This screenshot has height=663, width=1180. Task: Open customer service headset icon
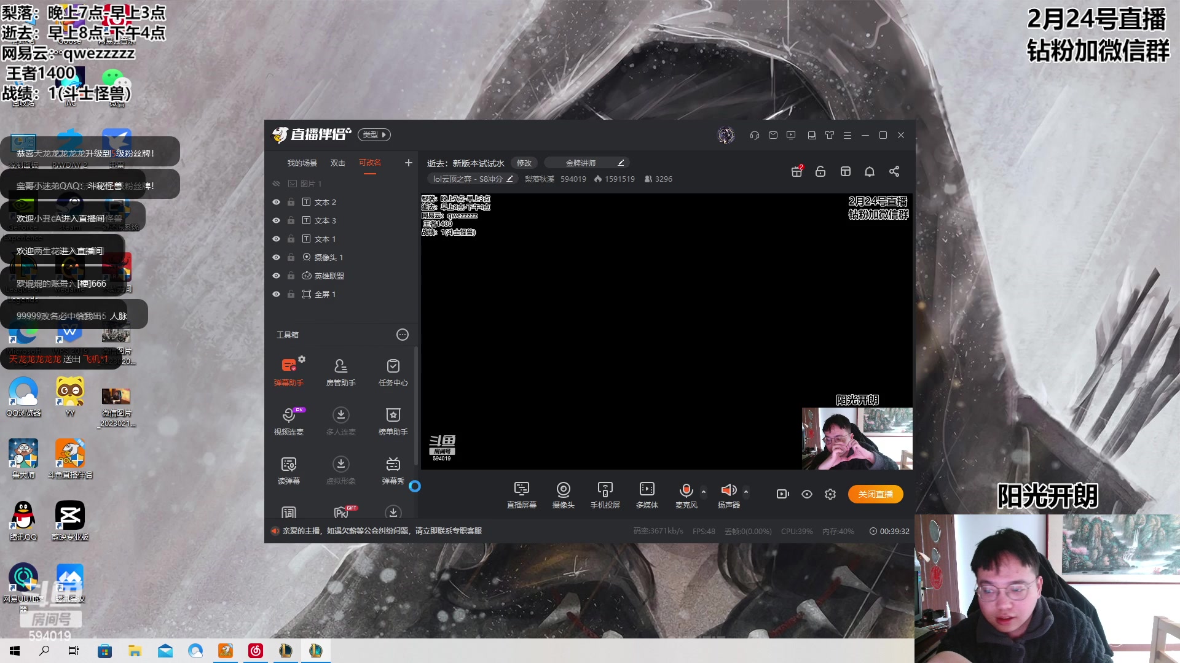754,135
